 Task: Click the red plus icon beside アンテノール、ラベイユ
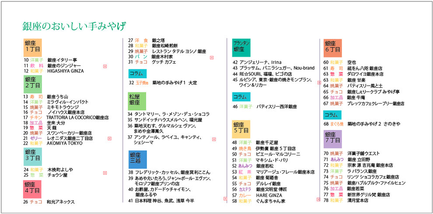point(214,140)
